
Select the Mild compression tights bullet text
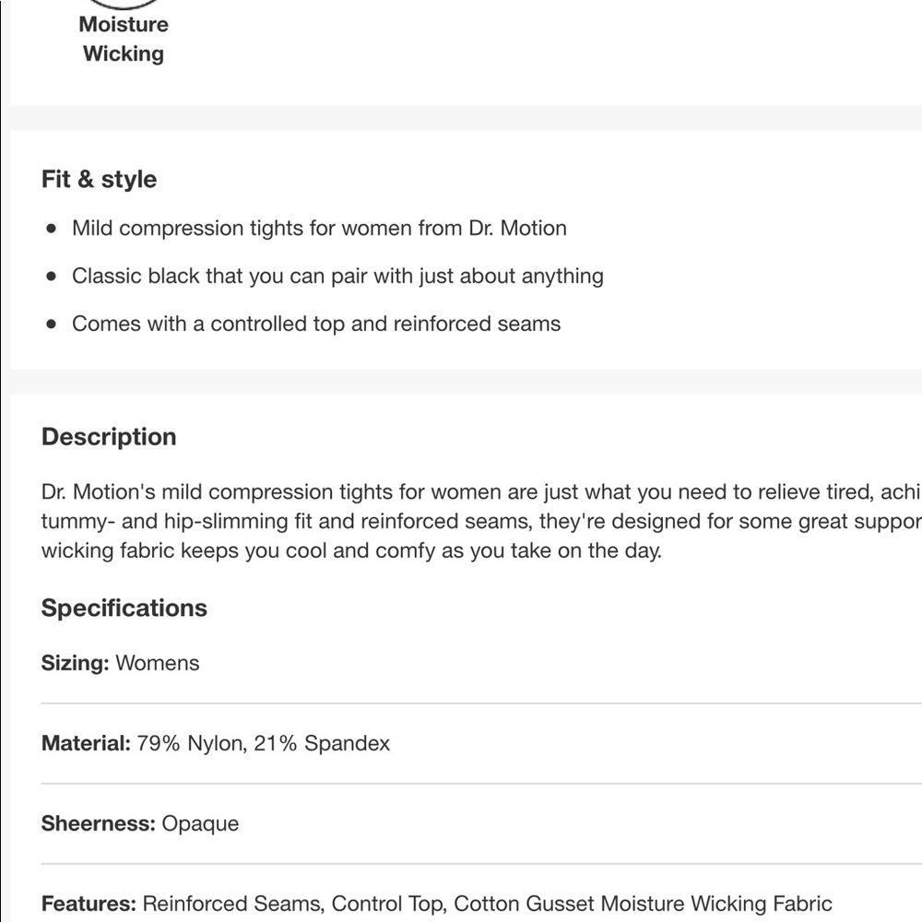pyautogui.click(x=319, y=228)
